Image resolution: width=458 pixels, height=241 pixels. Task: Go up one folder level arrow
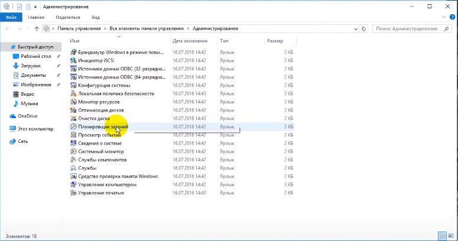[x=37, y=28]
